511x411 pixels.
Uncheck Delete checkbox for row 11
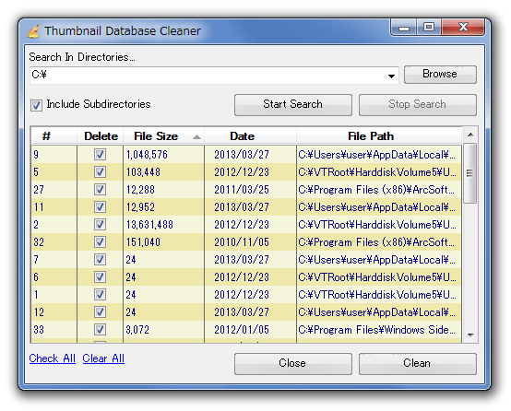click(100, 207)
